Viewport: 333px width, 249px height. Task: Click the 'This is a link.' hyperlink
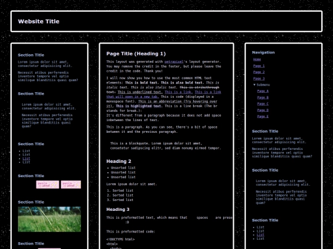(x=179, y=92)
